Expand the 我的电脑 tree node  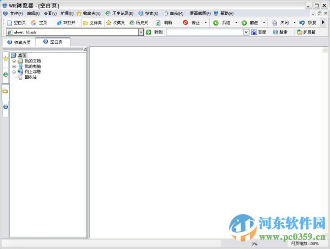click(14, 66)
